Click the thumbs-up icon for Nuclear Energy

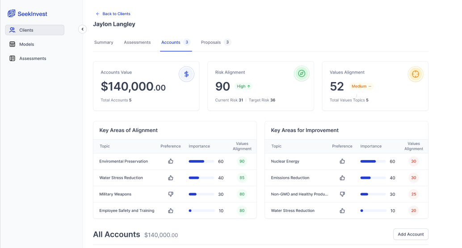click(342, 161)
